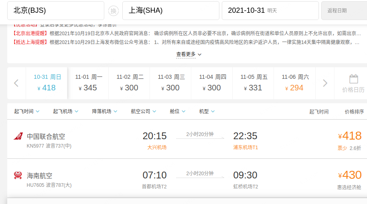This screenshot has width=367, height=204.
Task: Select the 11-03 周三 date tab
Action: (x=170, y=83)
